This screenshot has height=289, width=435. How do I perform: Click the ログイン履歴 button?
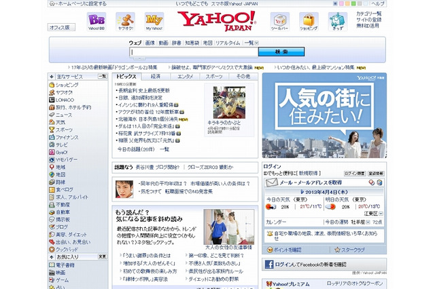tap(355, 174)
